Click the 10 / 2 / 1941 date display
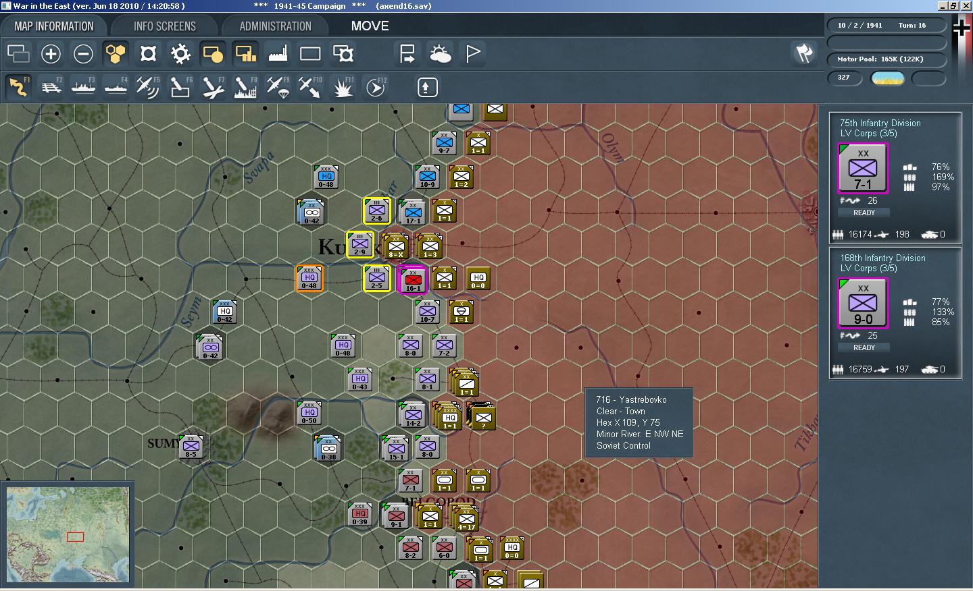Viewport: 973px width, 591px height. 859,25
